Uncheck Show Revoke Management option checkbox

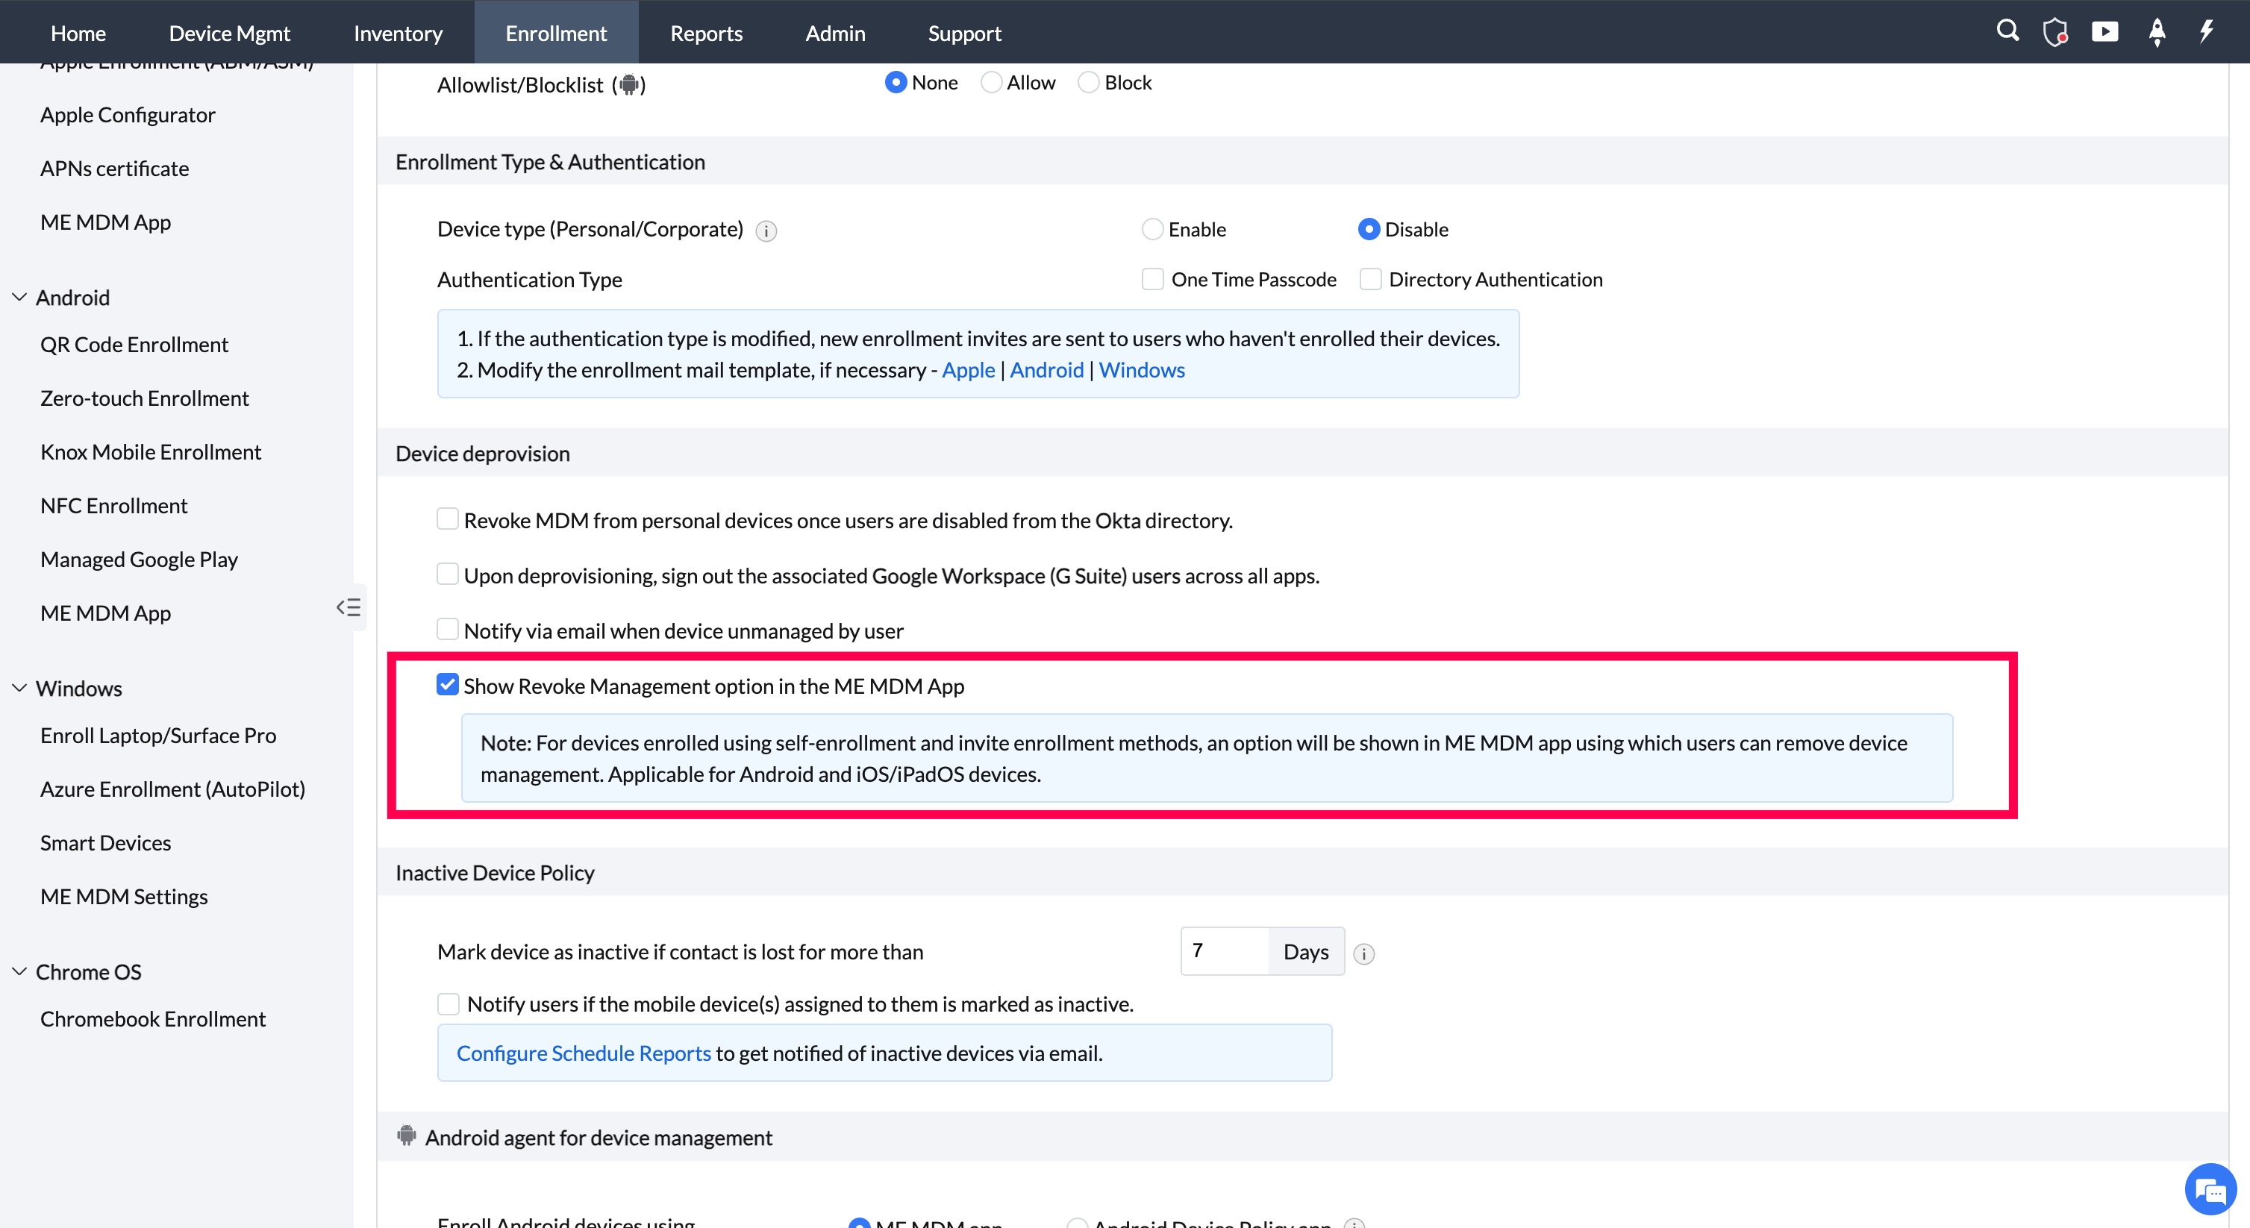[447, 685]
